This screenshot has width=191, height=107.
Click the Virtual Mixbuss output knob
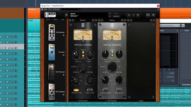coord(119,53)
